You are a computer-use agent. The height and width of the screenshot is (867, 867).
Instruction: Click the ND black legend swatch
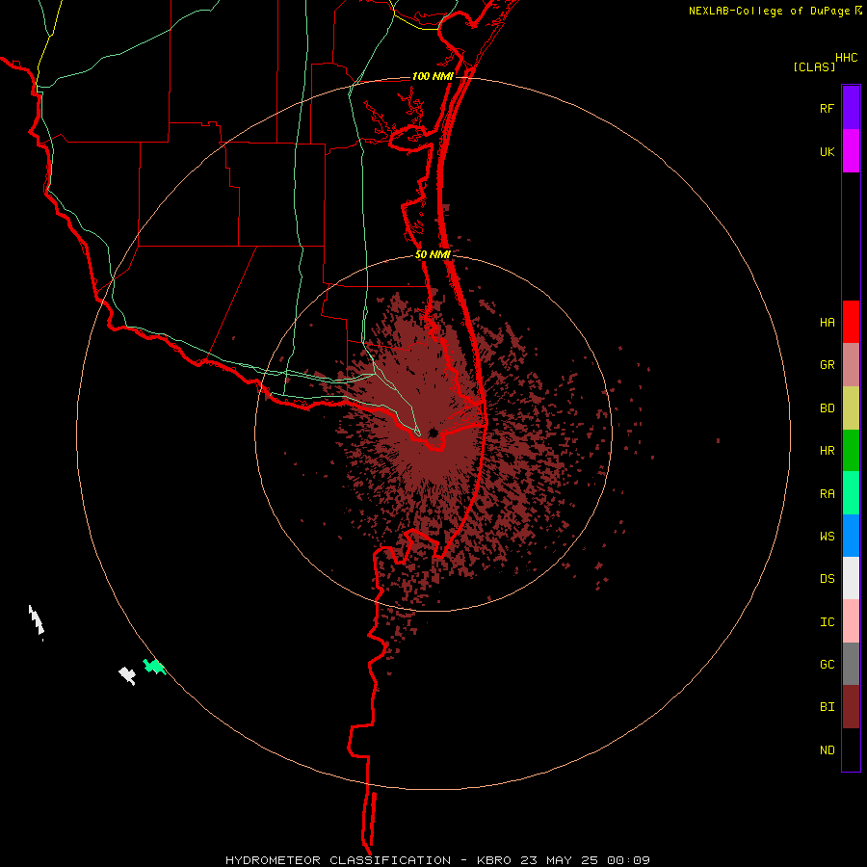(x=851, y=749)
